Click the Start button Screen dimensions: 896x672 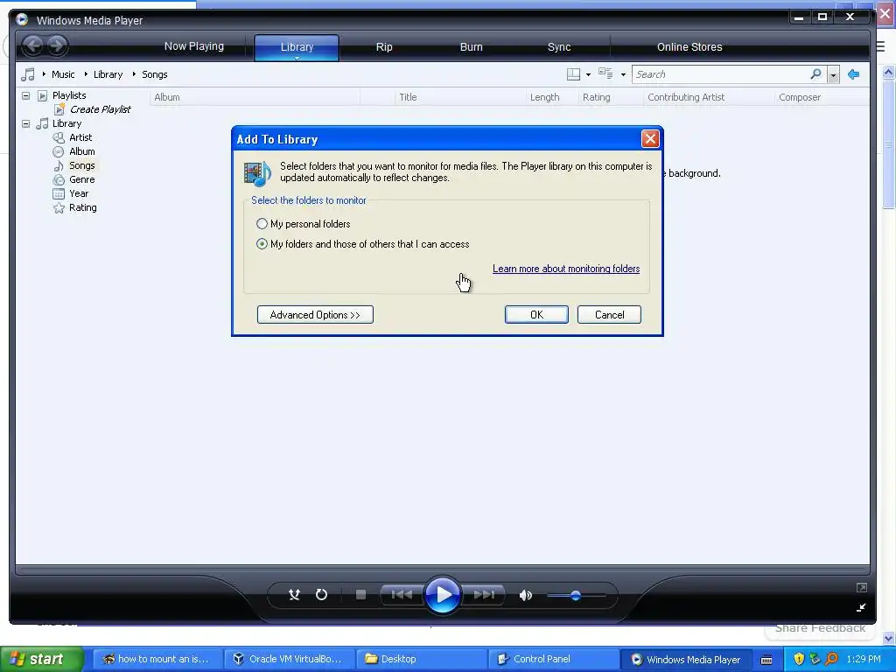click(x=41, y=659)
